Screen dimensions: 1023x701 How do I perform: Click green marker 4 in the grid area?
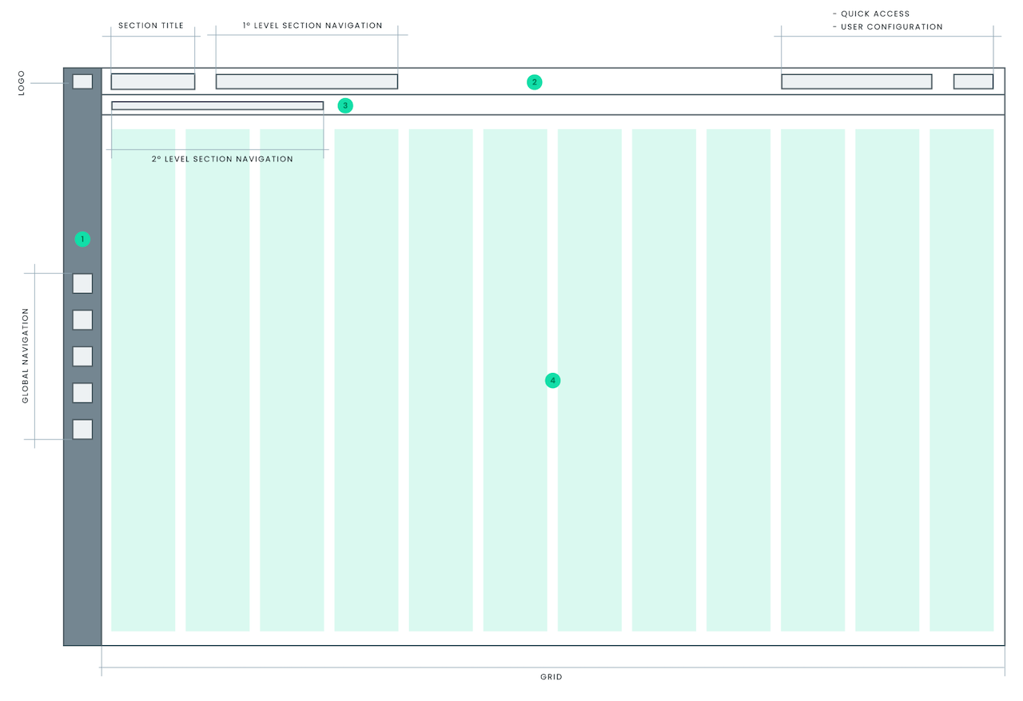[552, 380]
